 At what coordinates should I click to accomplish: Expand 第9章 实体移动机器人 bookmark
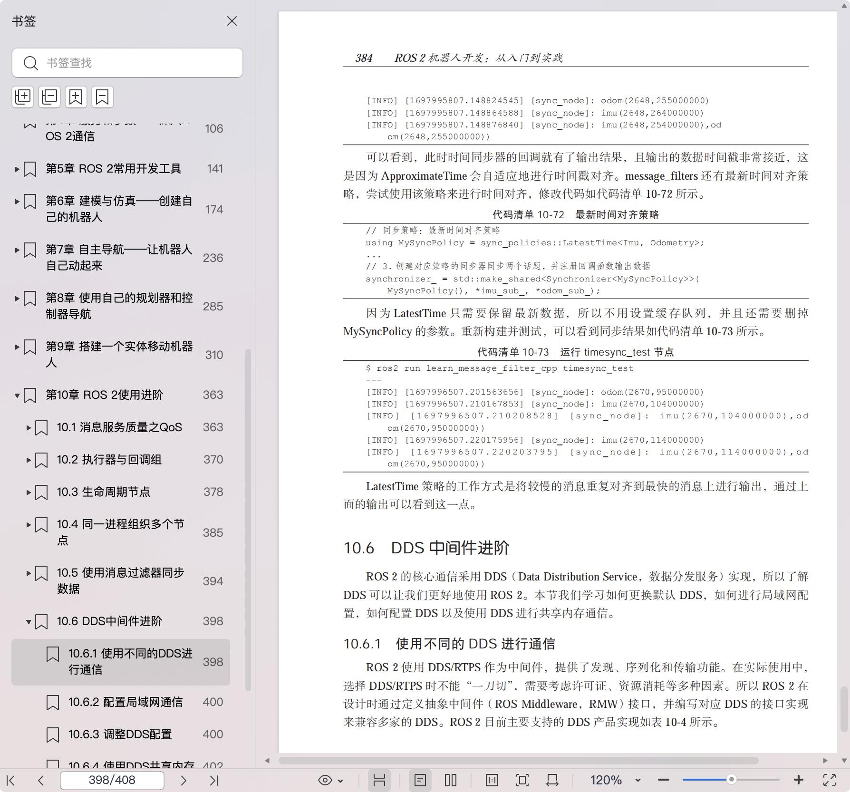pyautogui.click(x=17, y=347)
